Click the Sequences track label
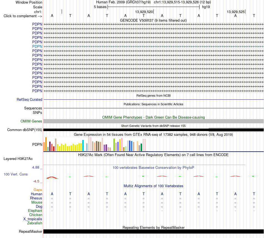The image size is (264, 238). [33, 108]
